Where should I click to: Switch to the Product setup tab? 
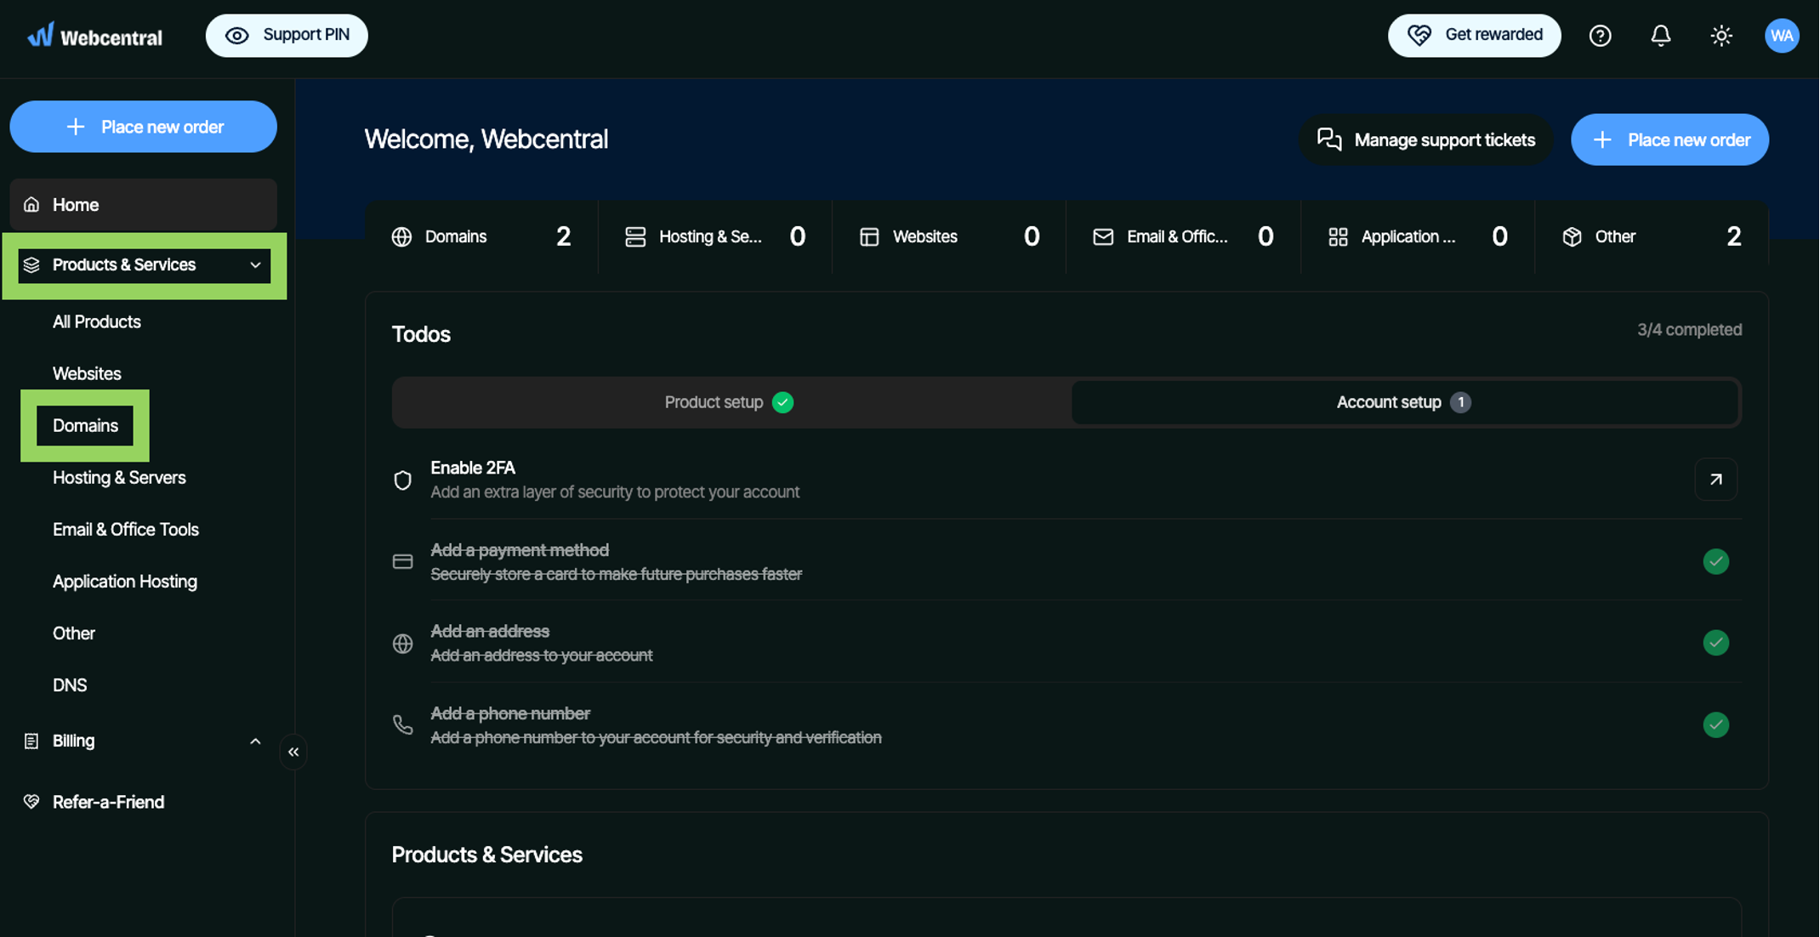coord(731,402)
